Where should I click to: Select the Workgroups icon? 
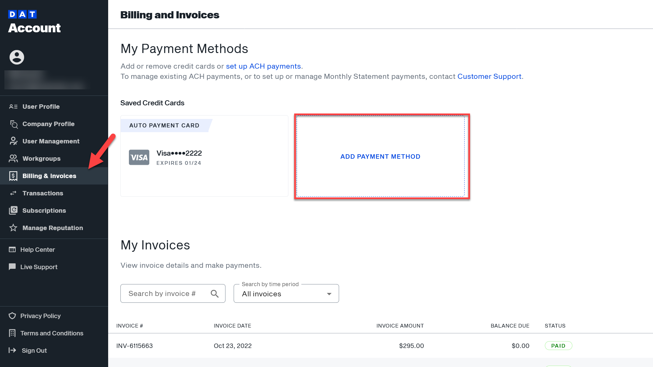tap(14, 158)
